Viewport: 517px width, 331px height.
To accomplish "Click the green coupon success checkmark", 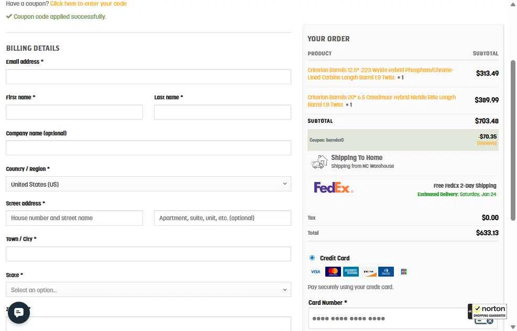I will point(9,16).
